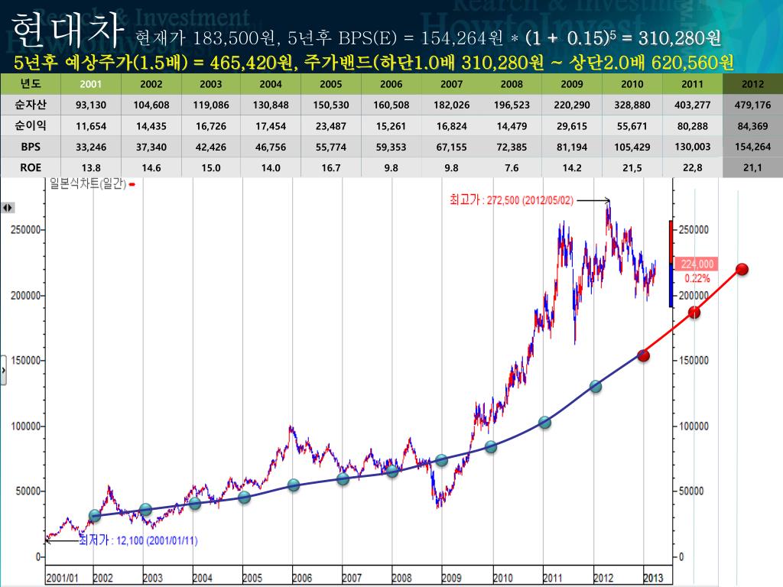The height and width of the screenshot is (587, 783).
Task: Click the ROE value 21,1
Action: pos(752,168)
